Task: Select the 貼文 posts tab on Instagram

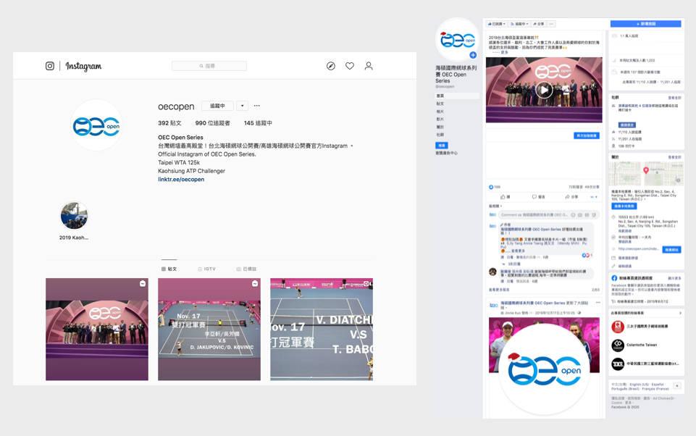Action: pos(169,269)
